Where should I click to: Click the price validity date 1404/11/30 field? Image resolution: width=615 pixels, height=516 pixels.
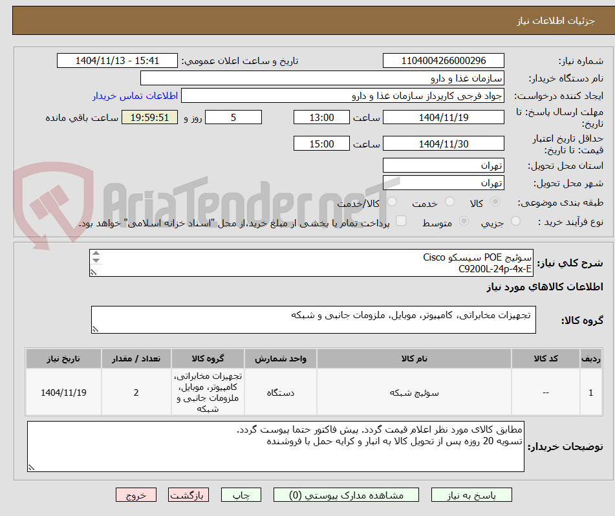443,144
